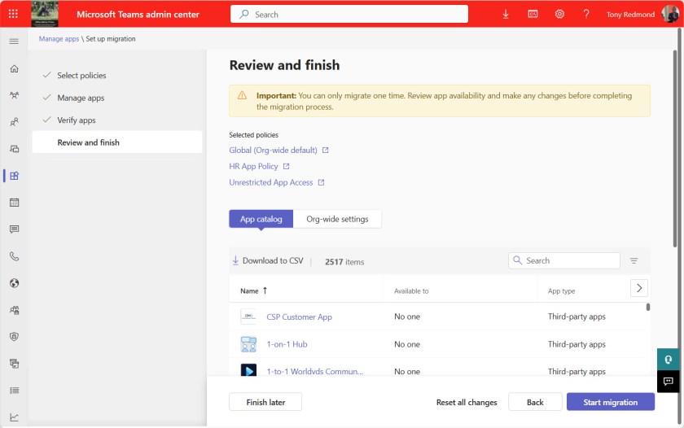Switch to Org-wide settings tab
This screenshot has height=428, width=684.
click(337, 219)
